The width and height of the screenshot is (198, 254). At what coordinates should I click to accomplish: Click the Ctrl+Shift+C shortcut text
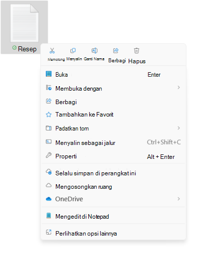(164, 142)
